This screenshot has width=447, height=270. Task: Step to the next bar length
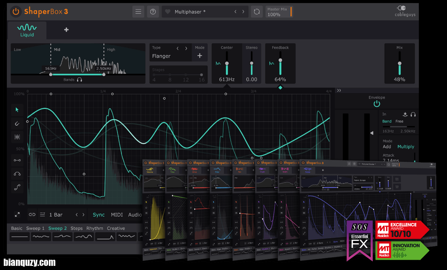[83, 215]
